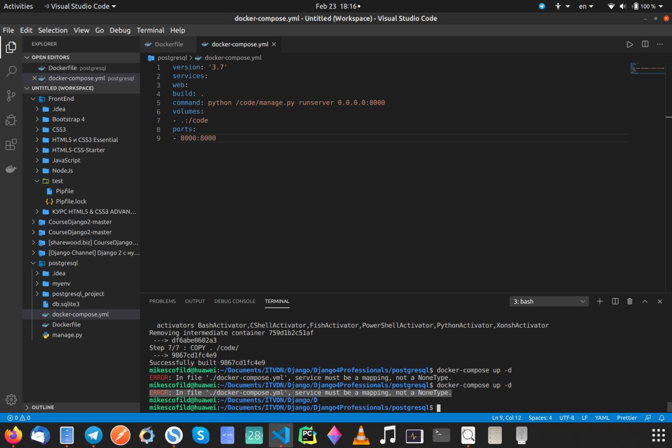Launch PyCharm from the dock

(x=308, y=435)
